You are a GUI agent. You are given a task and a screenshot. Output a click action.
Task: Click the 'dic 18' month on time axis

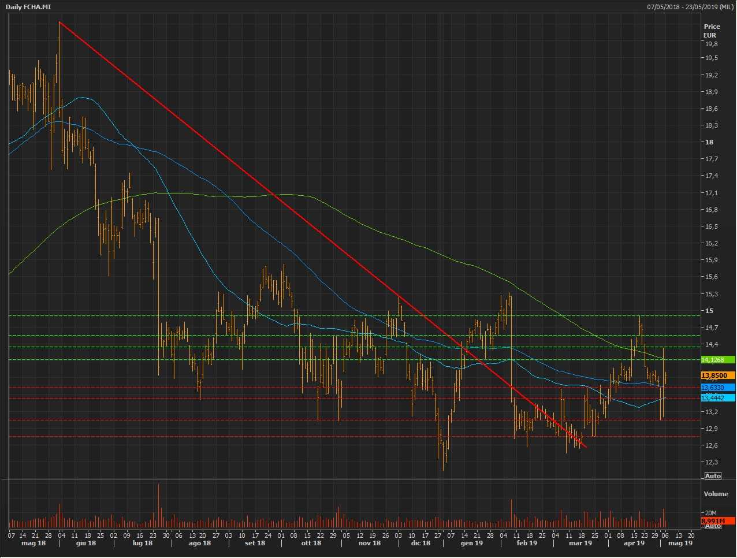[420, 543]
